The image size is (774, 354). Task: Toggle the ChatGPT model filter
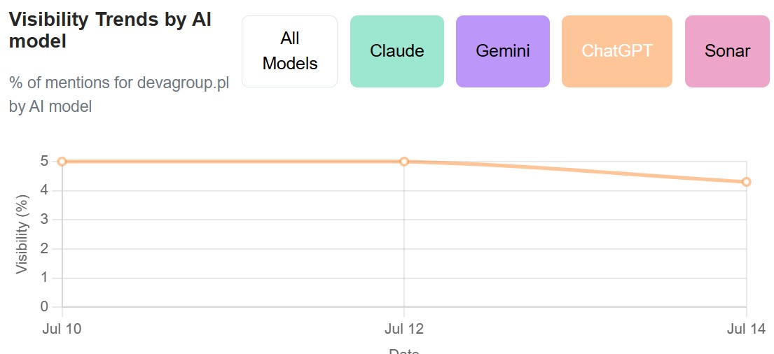(617, 51)
